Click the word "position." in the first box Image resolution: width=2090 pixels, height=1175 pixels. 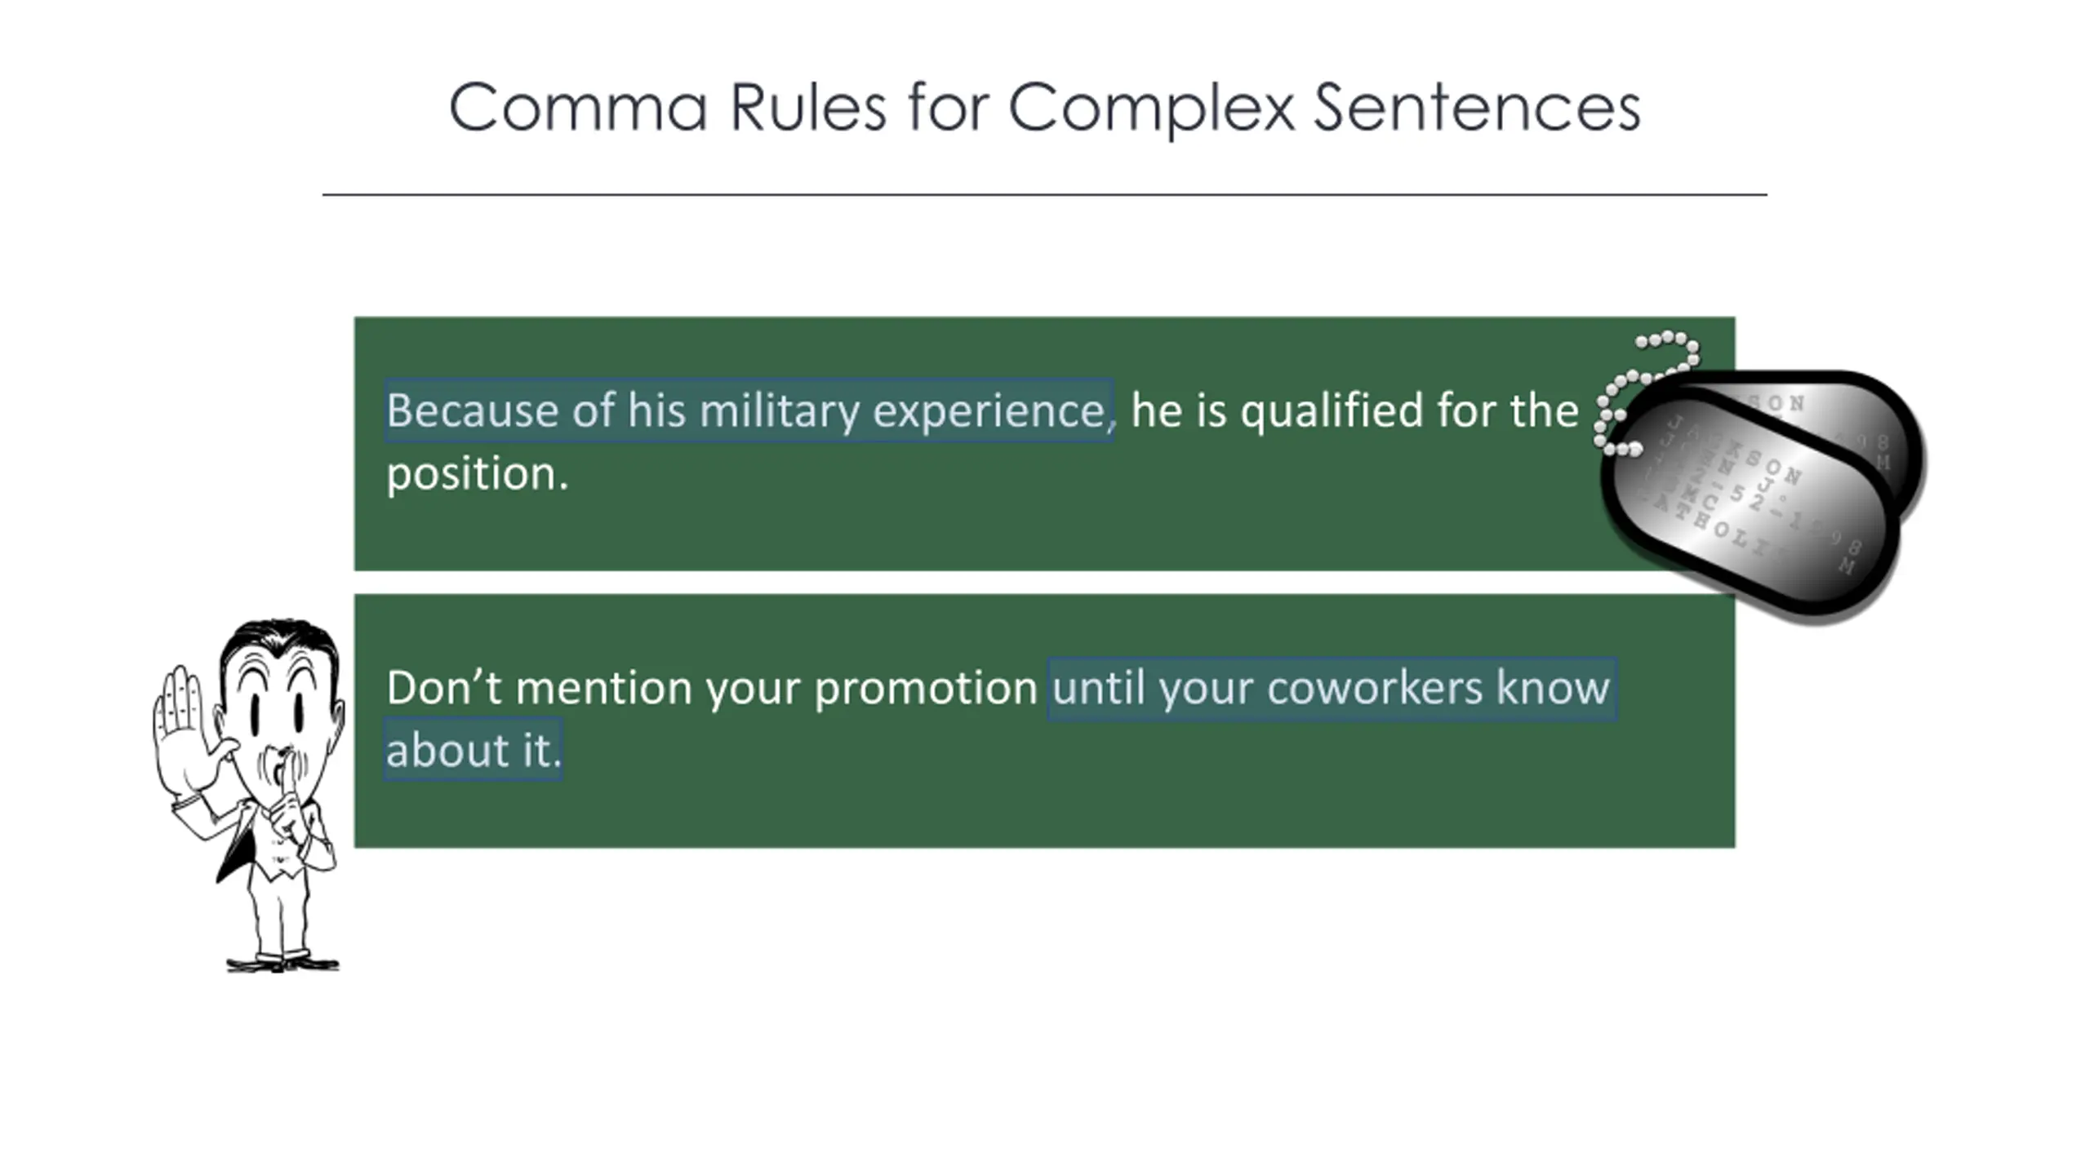477,474
